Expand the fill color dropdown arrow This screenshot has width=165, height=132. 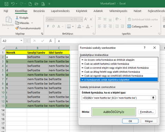(x=83, y=26)
